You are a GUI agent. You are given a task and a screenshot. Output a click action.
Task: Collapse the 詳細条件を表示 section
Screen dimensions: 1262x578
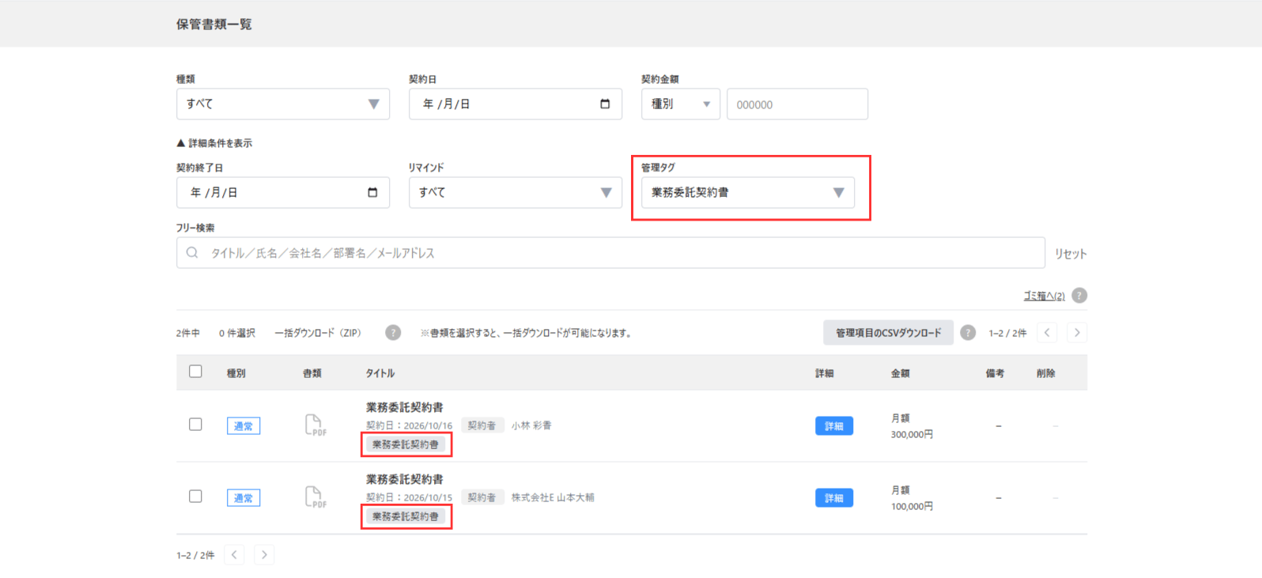(214, 143)
